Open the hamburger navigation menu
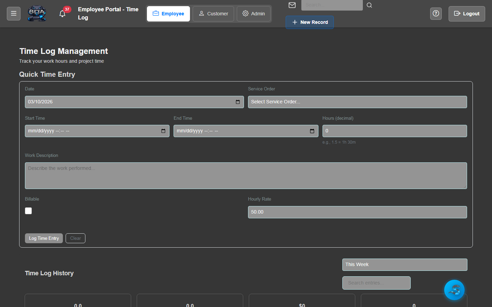This screenshot has width=492, height=307. click(13, 13)
